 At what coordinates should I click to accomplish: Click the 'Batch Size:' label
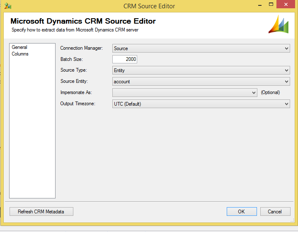(x=71, y=59)
